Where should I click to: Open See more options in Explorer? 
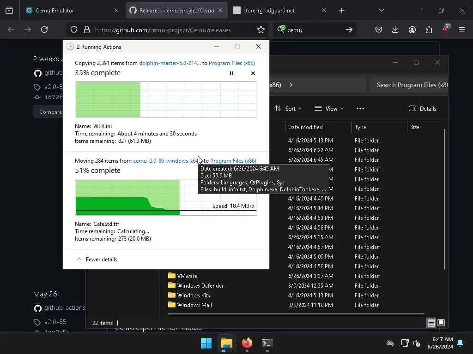[360, 109]
